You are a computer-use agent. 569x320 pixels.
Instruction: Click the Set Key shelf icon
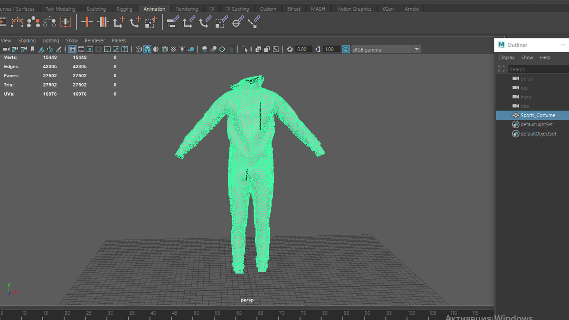(x=87, y=22)
